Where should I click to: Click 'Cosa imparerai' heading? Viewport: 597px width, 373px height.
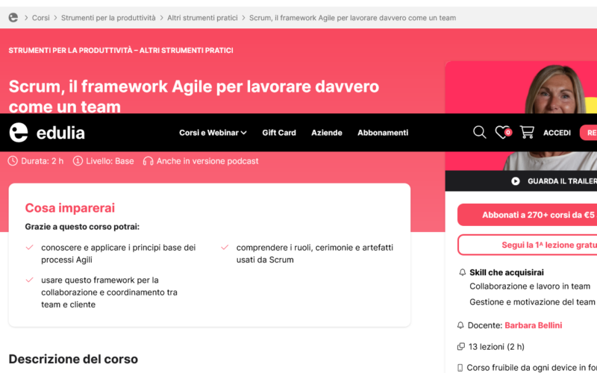[x=69, y=208]
